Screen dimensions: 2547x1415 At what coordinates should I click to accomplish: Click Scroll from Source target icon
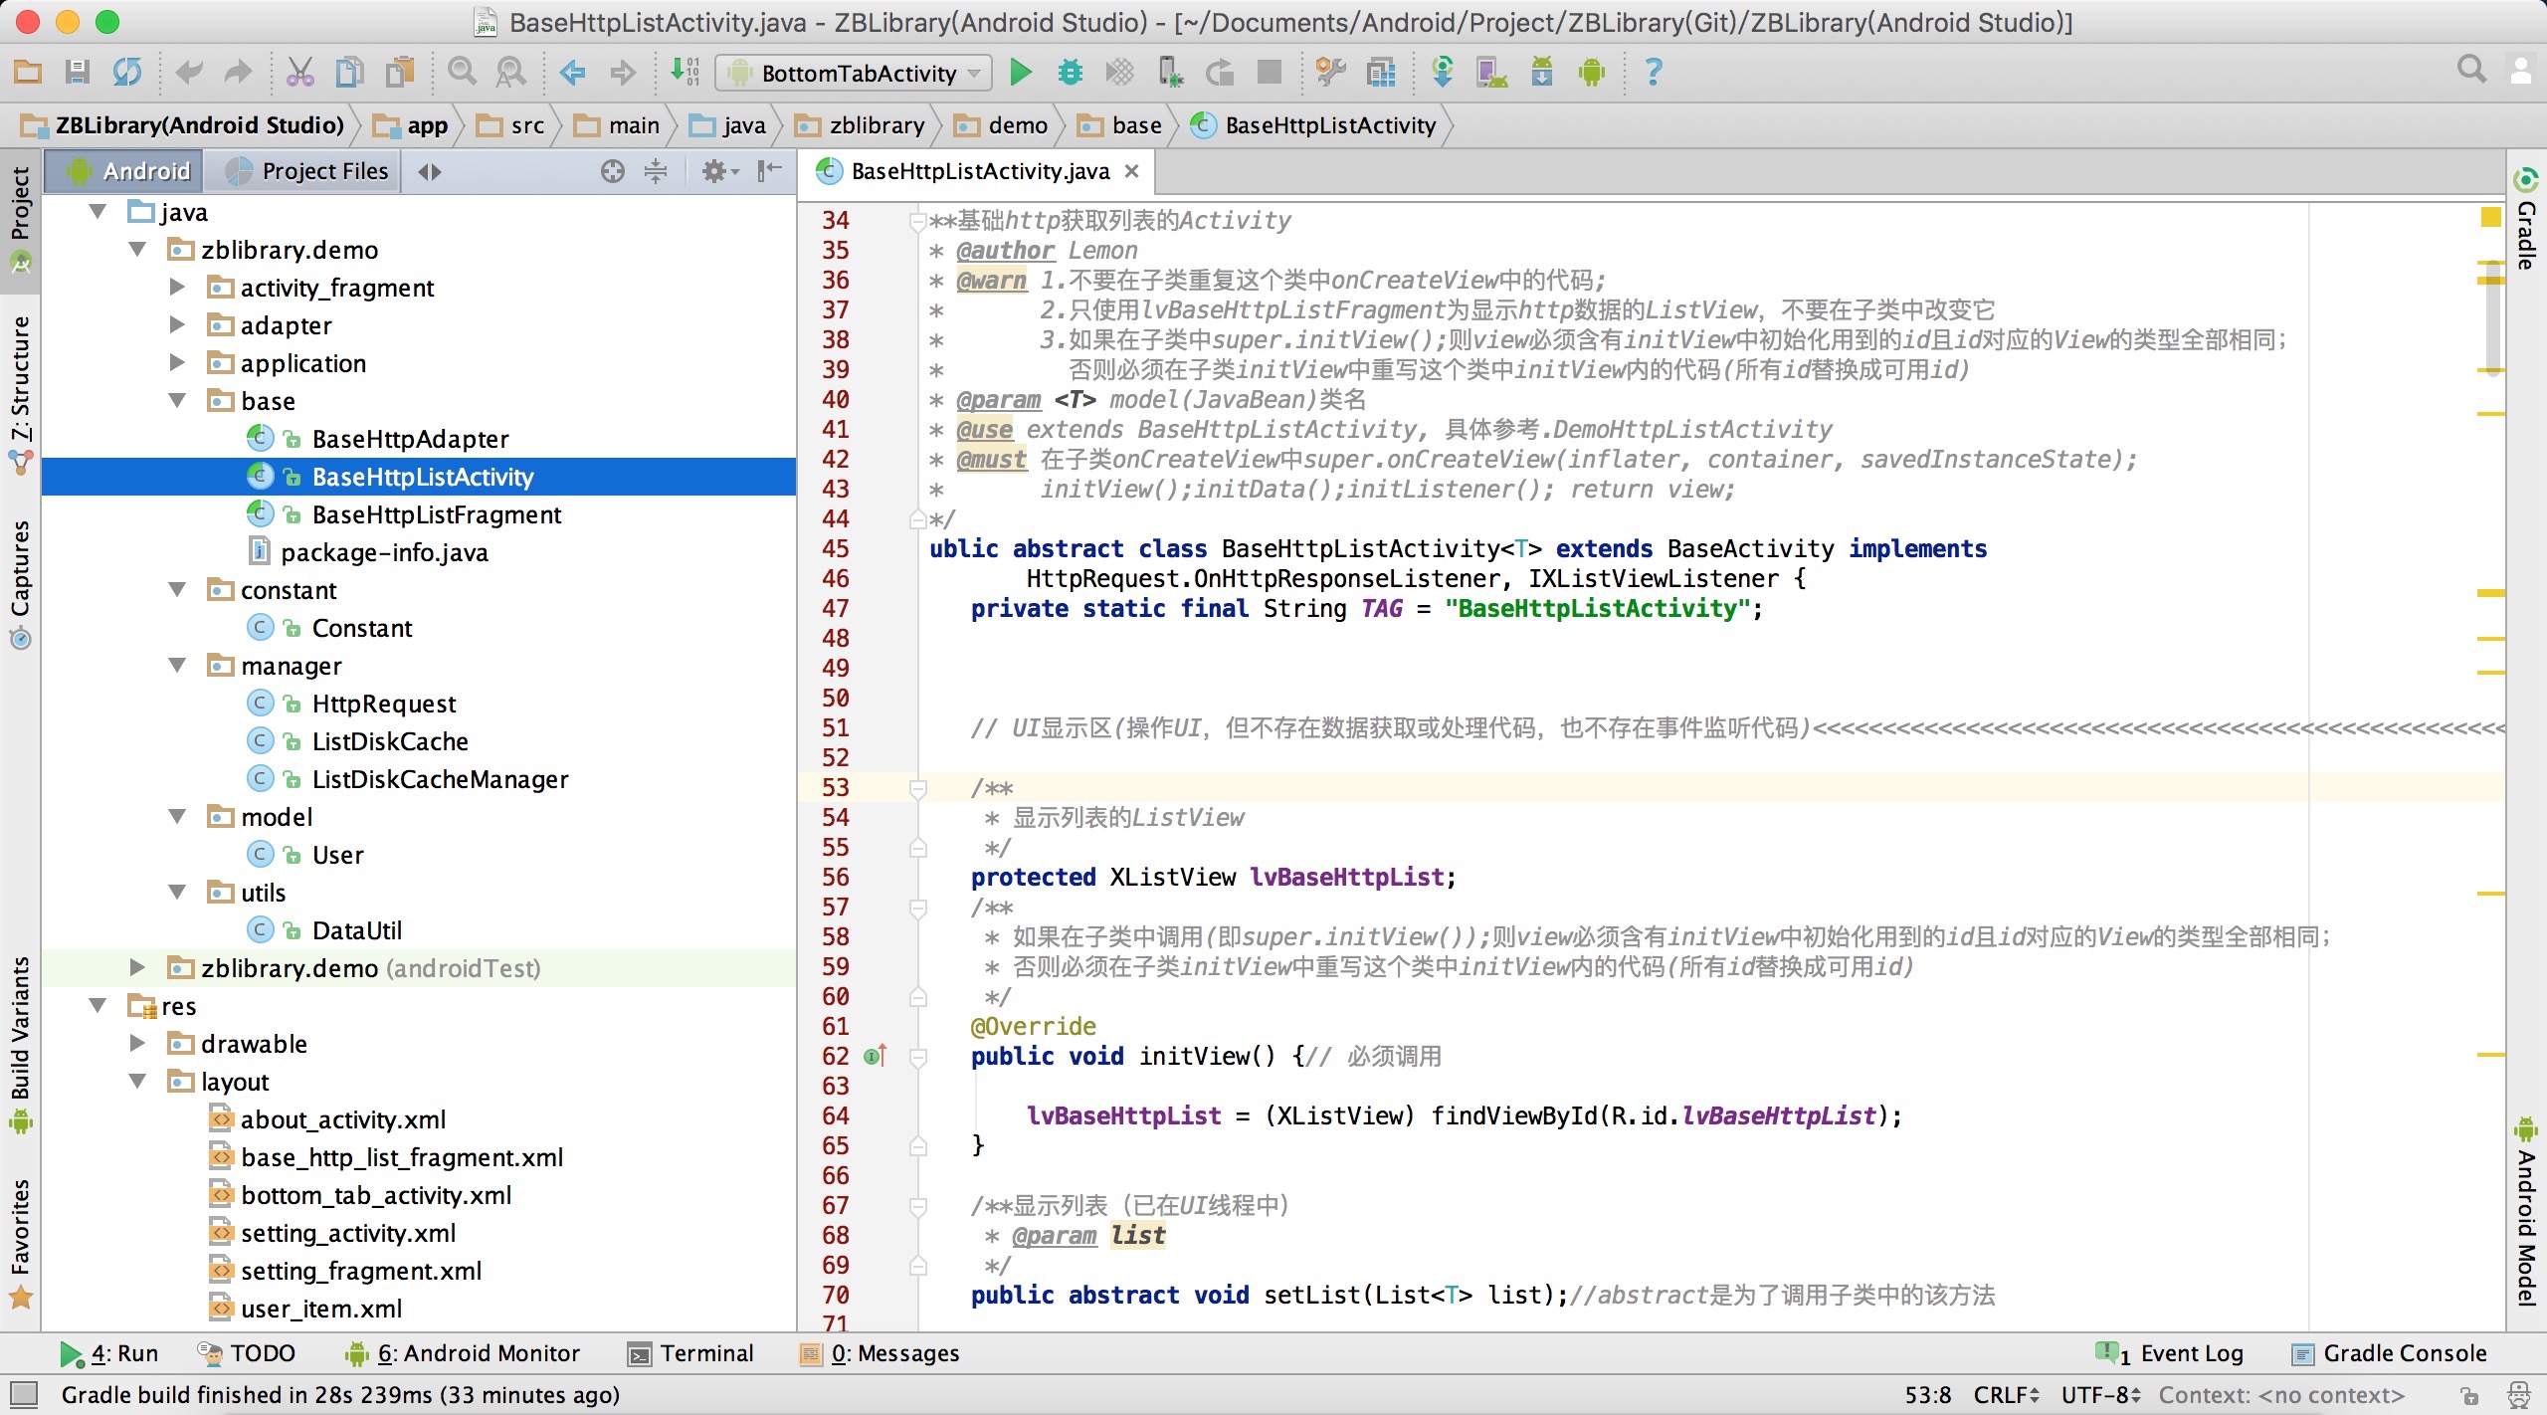click(613, 171)
